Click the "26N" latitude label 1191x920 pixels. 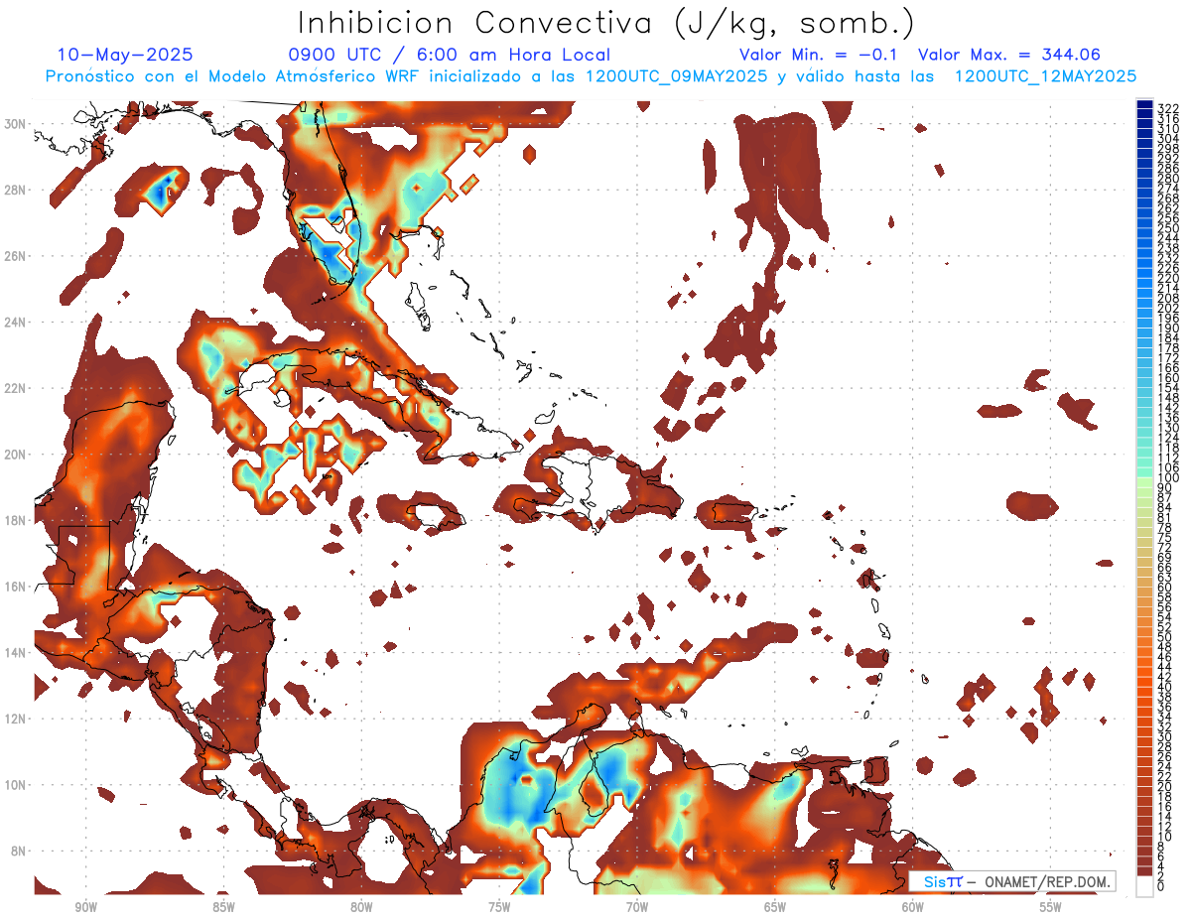point(17,256)
